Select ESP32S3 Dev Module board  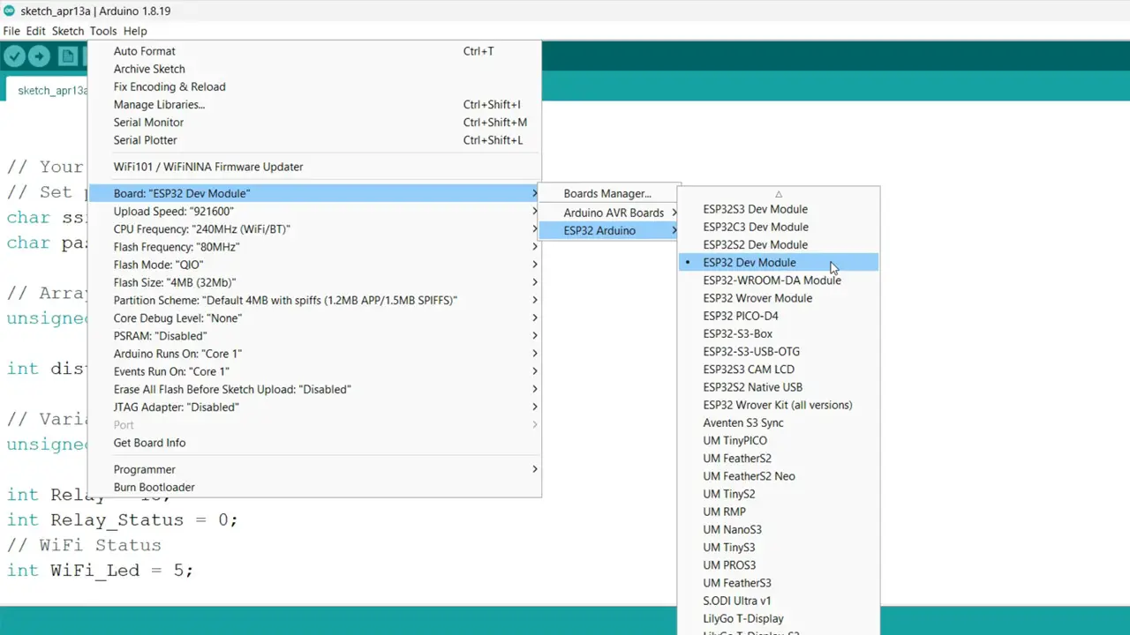[778, 209]
